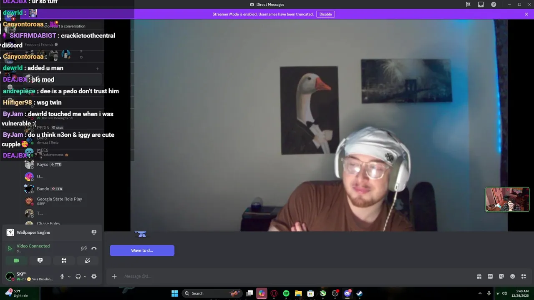The width and height of the screenshot is (534, 300).
Task: Click the taskbar Search box
Action: [x=212, y=293]
